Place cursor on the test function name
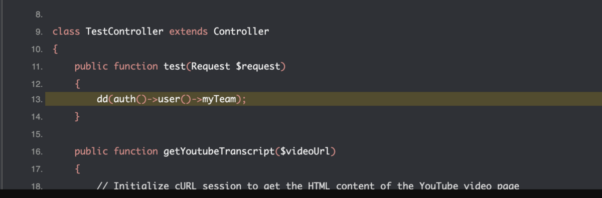 coord(175,66)
